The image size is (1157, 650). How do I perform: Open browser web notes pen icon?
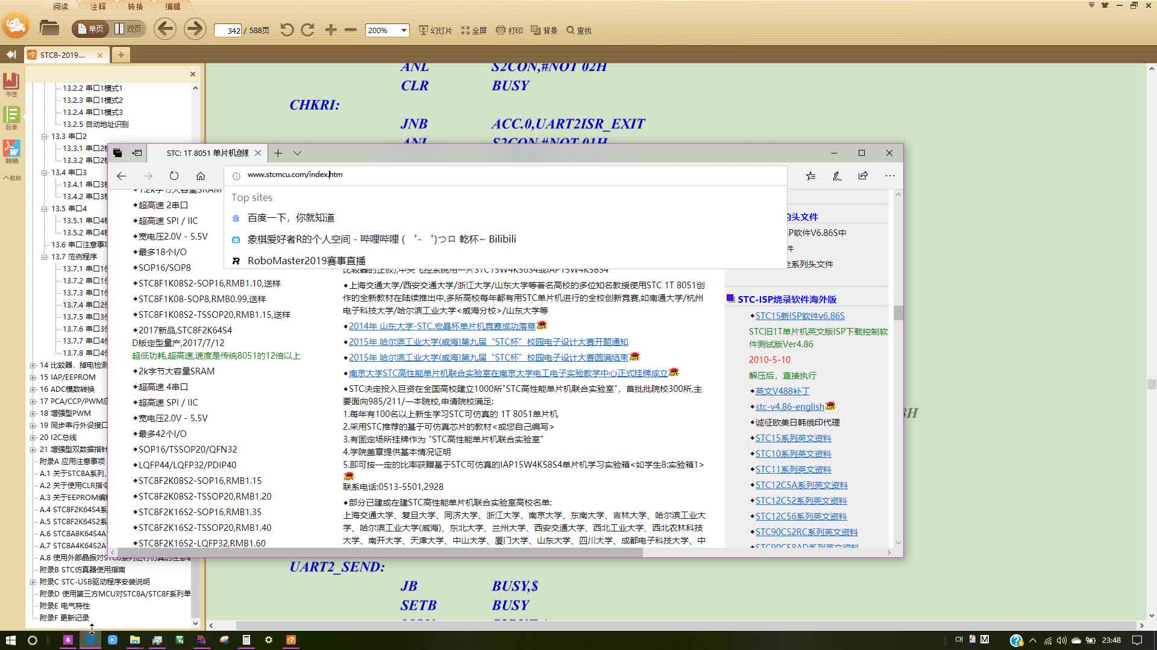(837, 176)
